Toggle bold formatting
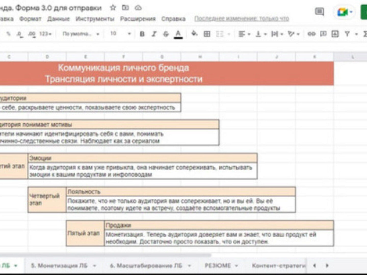 (142, 34)
